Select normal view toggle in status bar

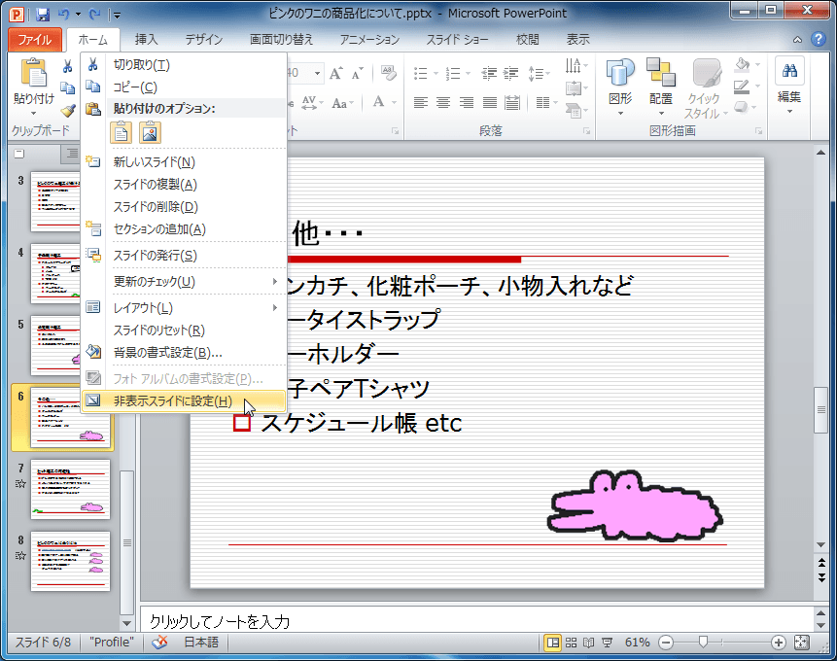[x=553, y=643]
